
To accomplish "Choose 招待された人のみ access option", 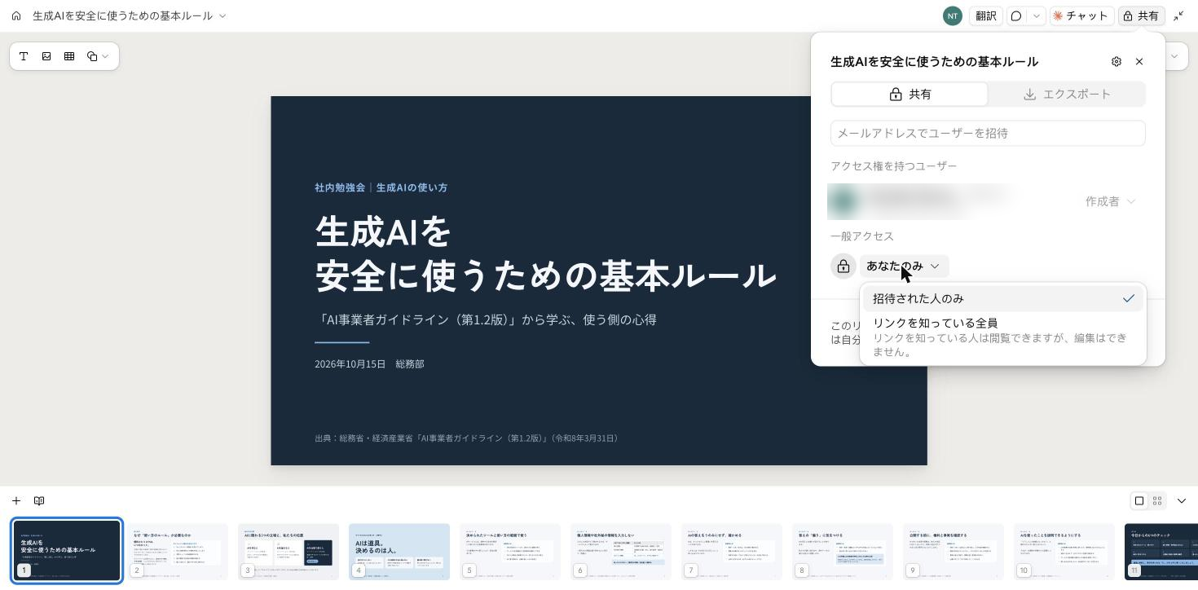I will click(x=1003, y=298).
